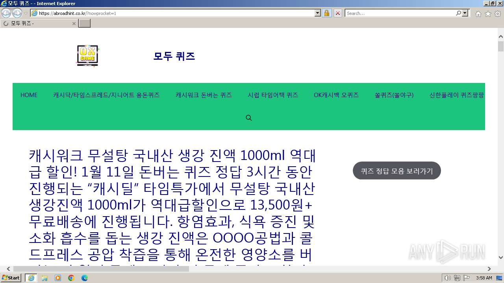This screenshot has height=283, width=504.
Task: Open the 모두 퀴즈 site title link
Action: tap(174, 56)
